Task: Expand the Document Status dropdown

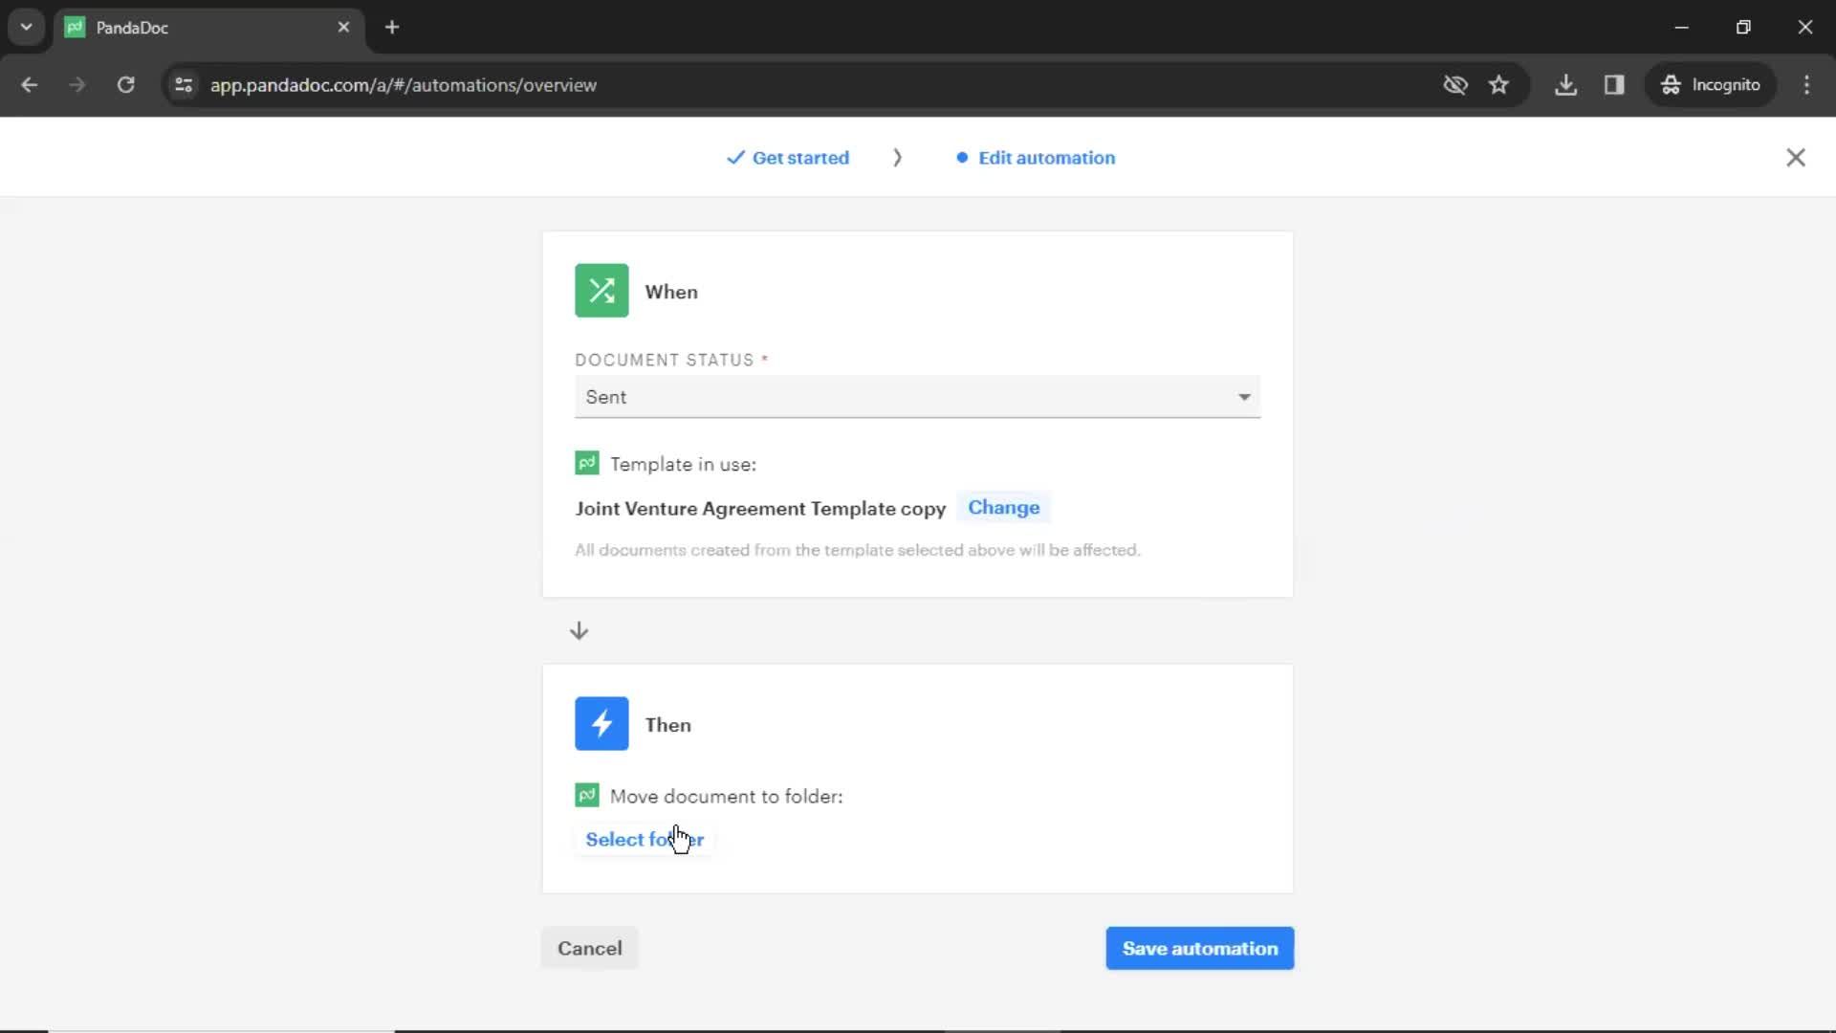Action: [x=918, y=396]
